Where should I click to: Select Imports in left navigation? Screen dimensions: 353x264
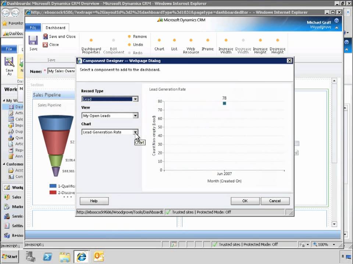15,125
